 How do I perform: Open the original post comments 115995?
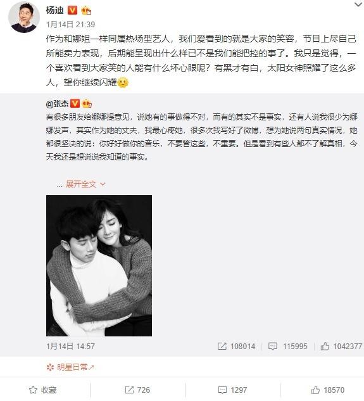tap(287, 347)
